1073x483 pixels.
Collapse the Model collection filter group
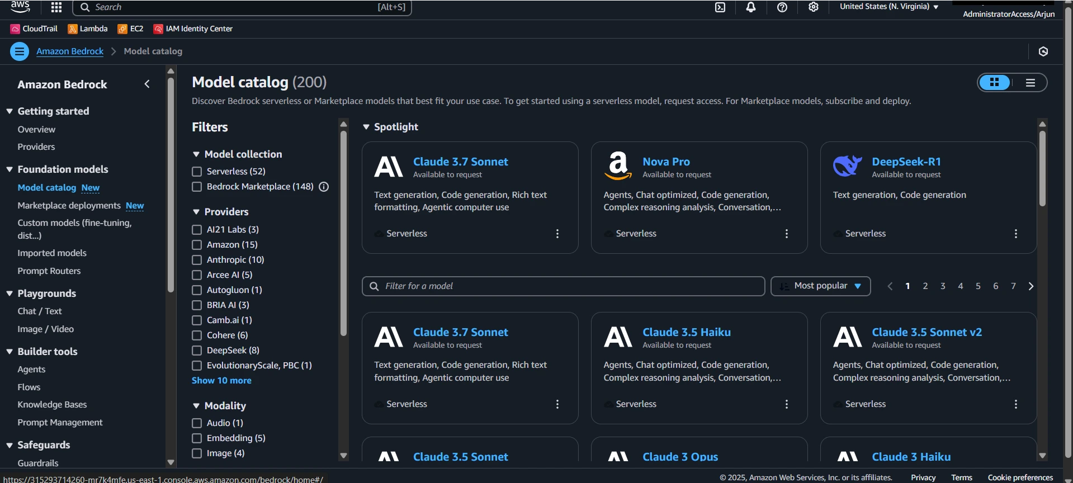tap(196, 154)
